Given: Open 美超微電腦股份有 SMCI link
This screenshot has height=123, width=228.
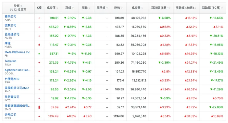Looking at the screenshot, I should click(18, 106).
